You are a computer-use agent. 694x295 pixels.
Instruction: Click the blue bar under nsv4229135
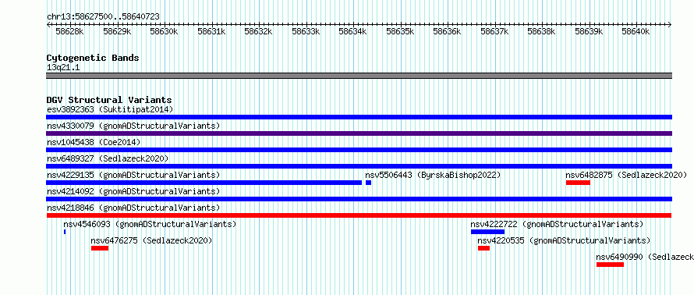click(204, 183)
